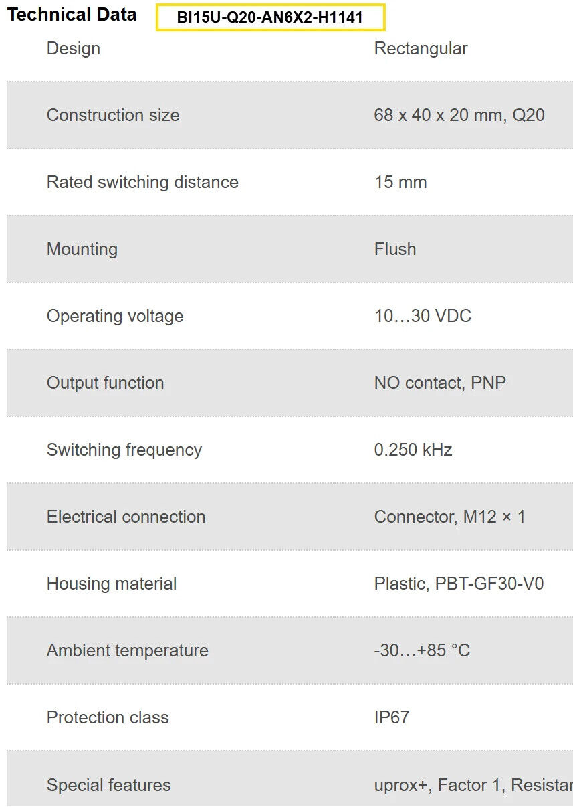Screen dimensions: 573x807
Task: Select the Electrical connection label
Action: [126, 517]
